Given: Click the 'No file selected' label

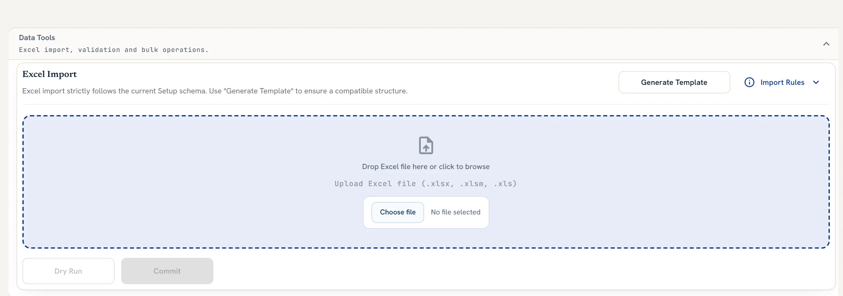Looking at the screenshot, I should point(455,212).
